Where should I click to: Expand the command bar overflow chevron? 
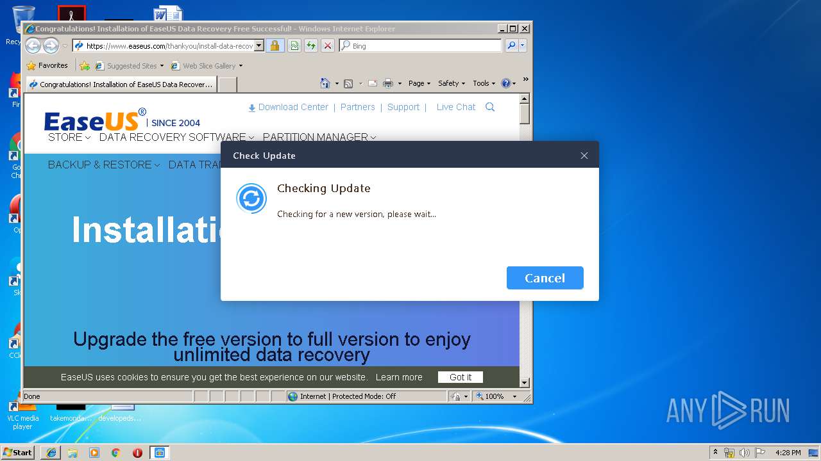(x=525, y=79)
